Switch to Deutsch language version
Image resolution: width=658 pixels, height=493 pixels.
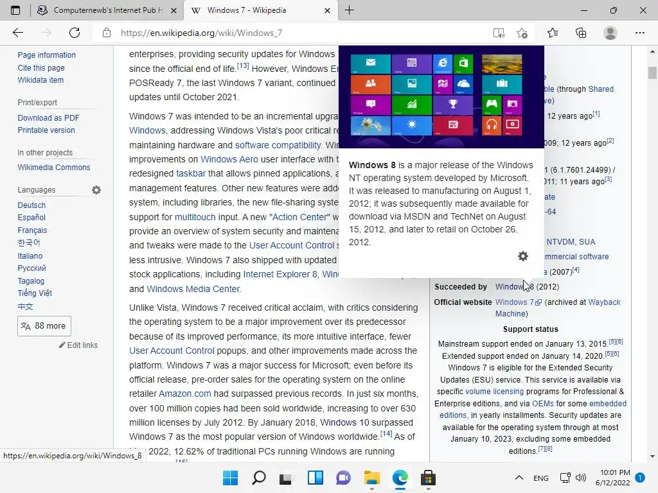31,205
